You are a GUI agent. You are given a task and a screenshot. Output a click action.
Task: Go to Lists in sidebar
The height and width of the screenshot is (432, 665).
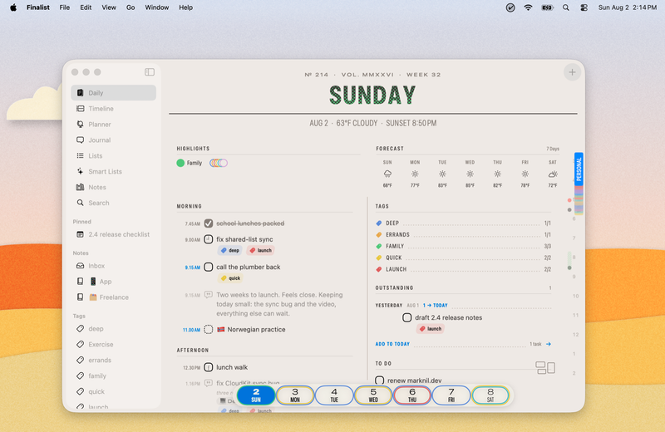coord(113,155)
